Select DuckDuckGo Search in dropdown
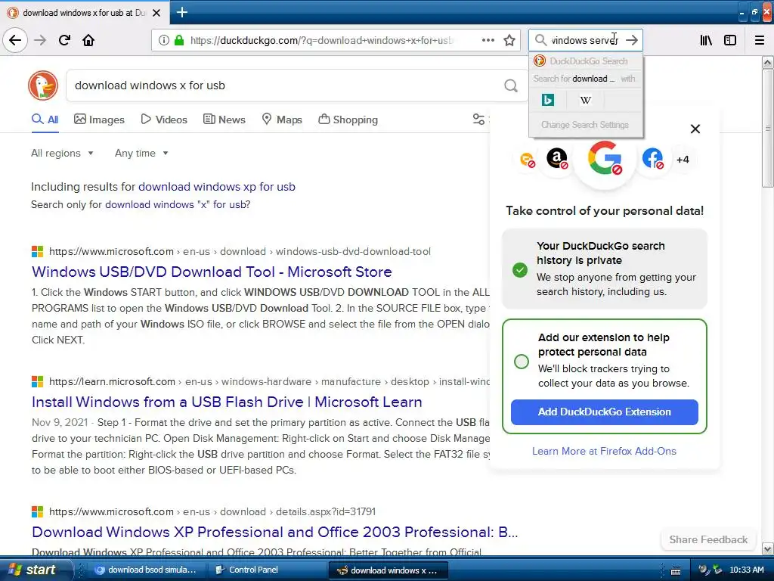 (586, 61)
